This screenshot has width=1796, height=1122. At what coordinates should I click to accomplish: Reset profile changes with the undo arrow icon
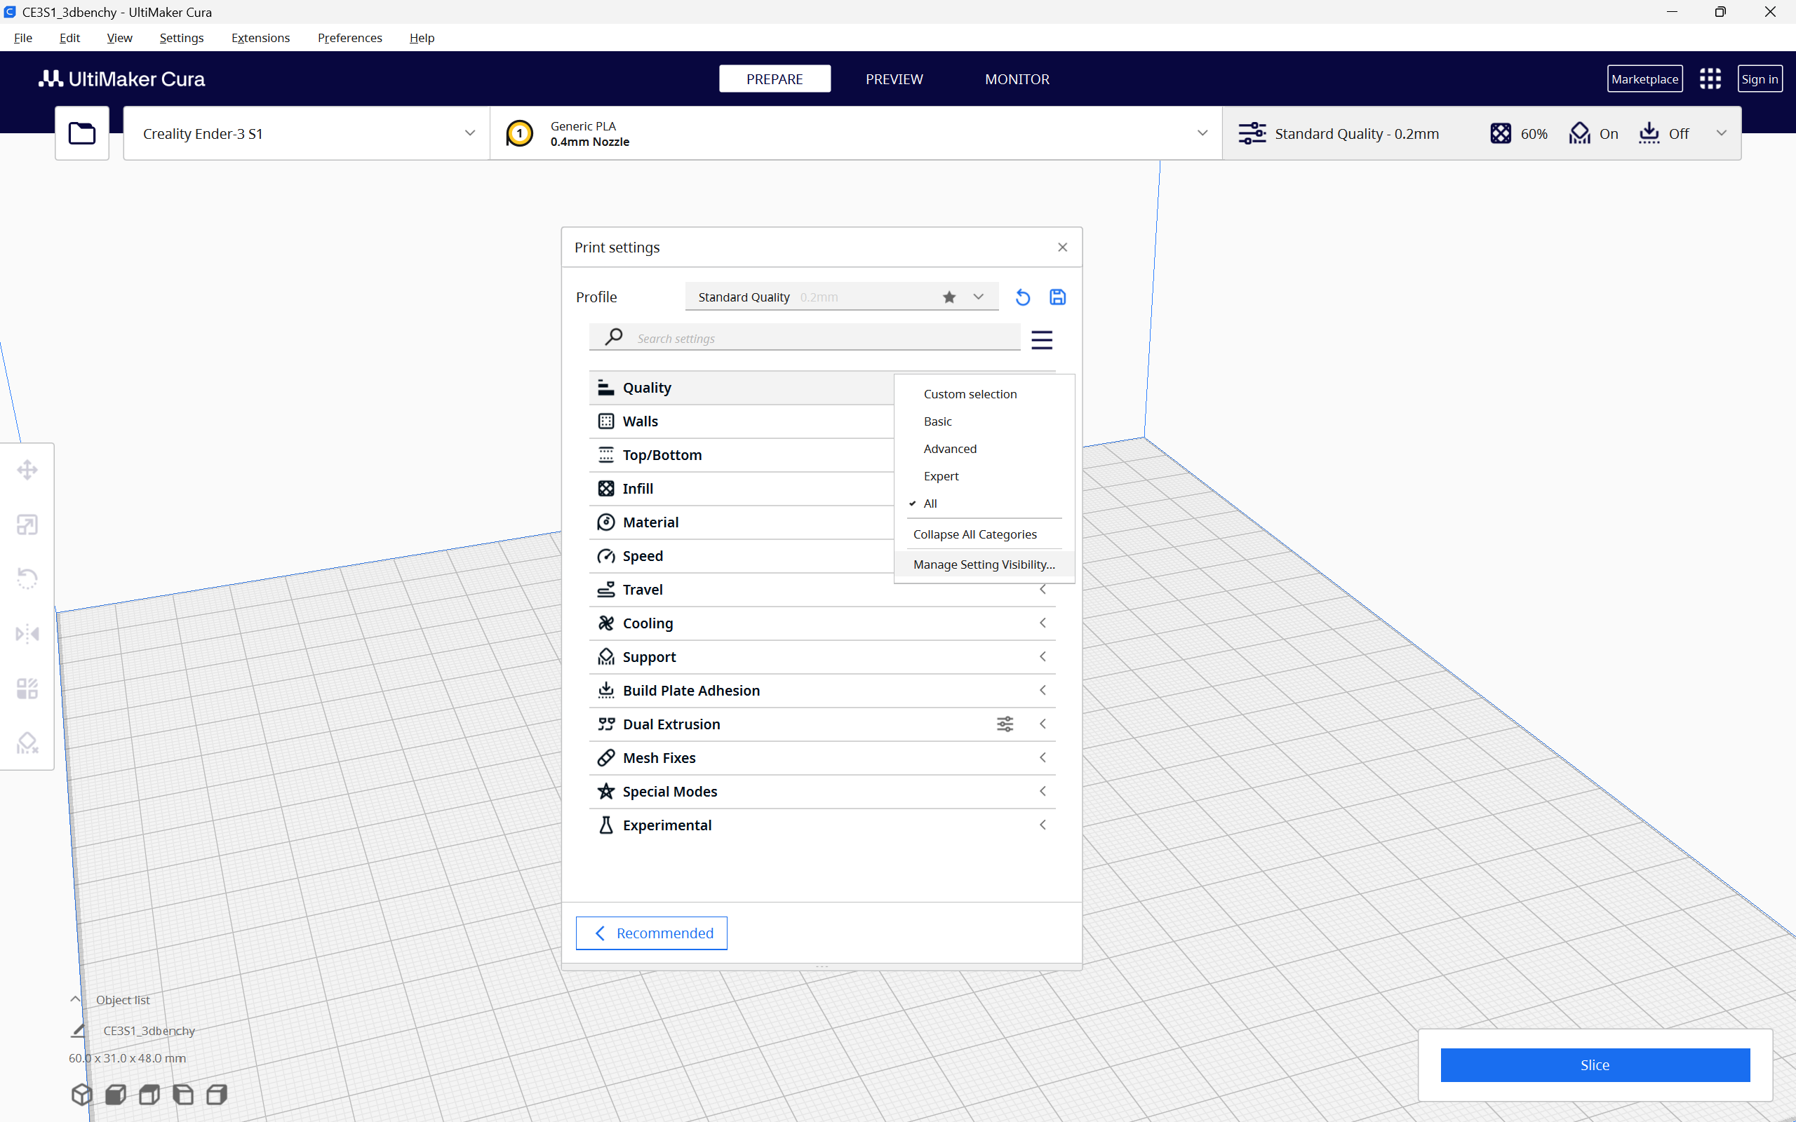pos(1023,297)
